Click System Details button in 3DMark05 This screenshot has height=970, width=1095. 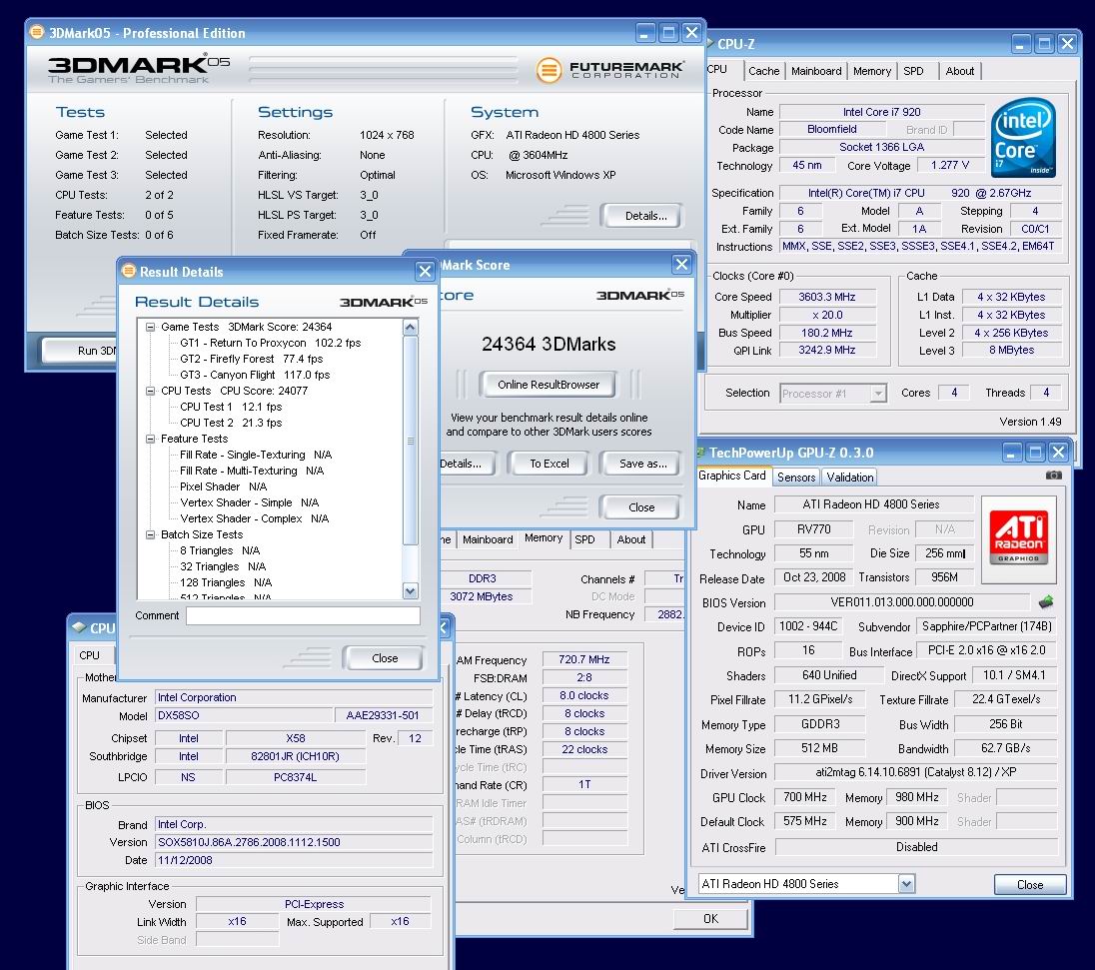click(x=642, y=216)
